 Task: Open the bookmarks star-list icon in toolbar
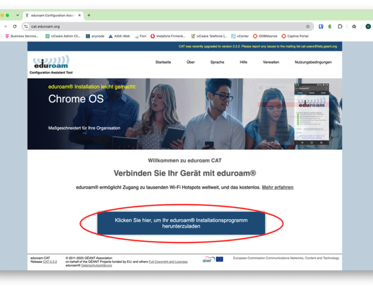click(354, 27)
